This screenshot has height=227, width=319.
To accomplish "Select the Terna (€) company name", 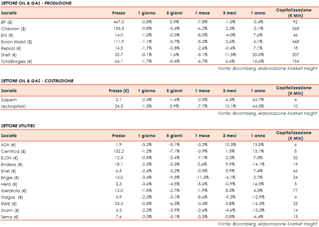I will (x=10, y=217).
